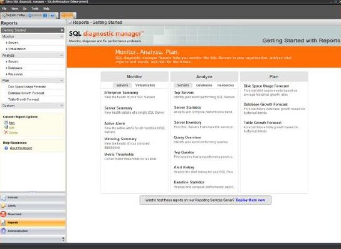Open the Go menu
This screenshot has width=341, height=249.
coord(24,9)
